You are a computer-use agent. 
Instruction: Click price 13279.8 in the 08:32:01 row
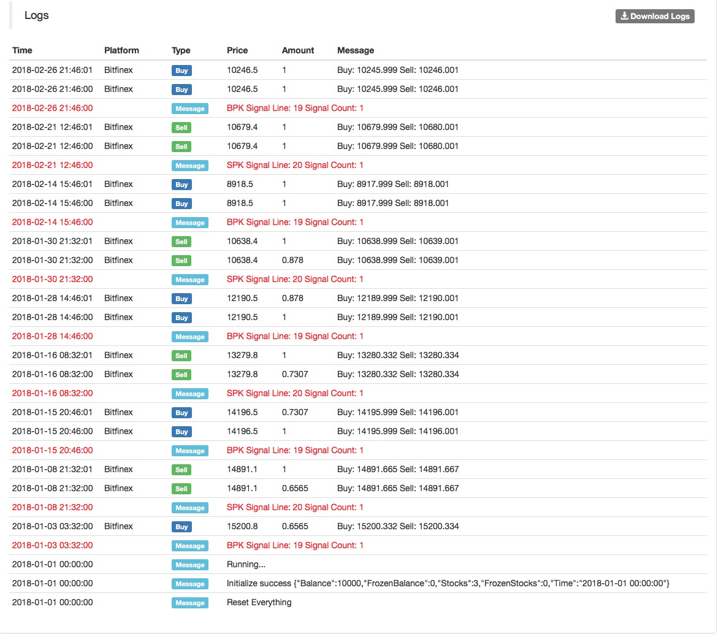point(242,355)
